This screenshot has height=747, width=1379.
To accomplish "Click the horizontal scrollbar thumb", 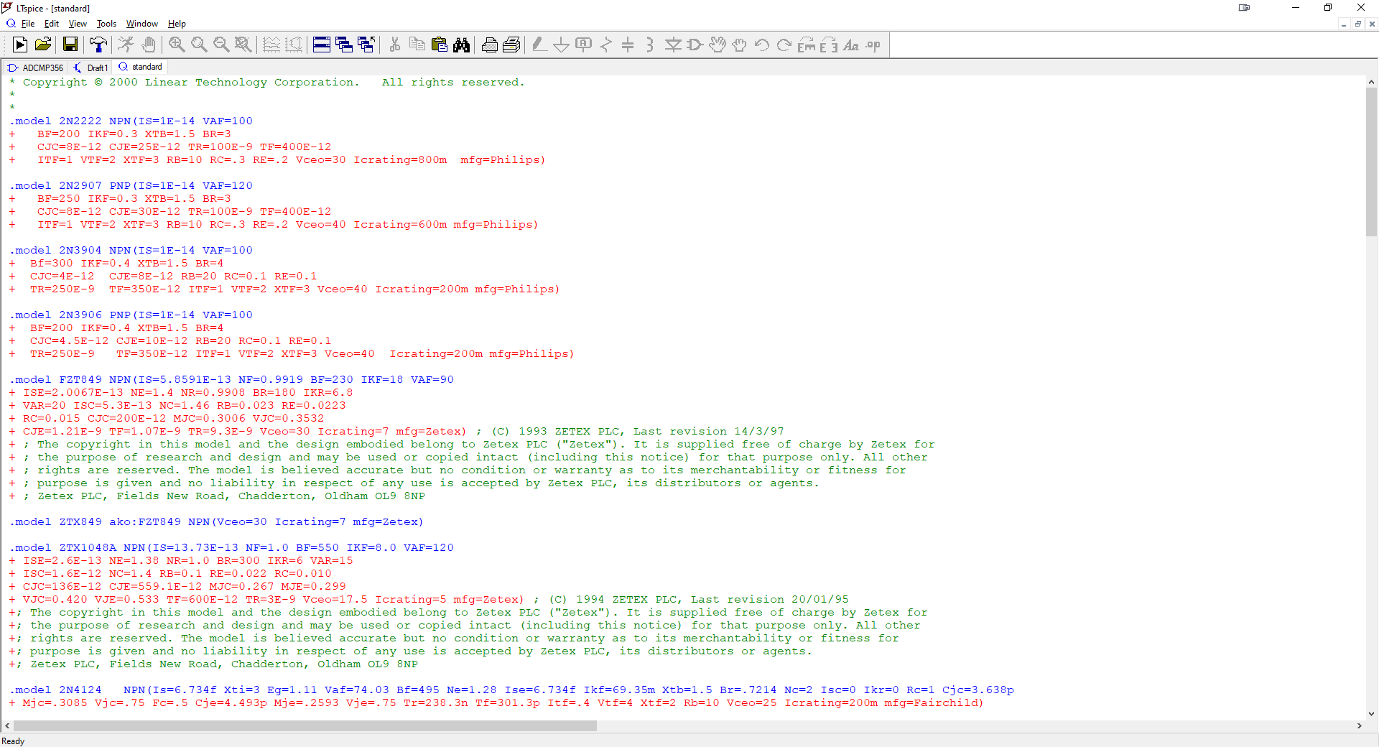I will point(305,726).
